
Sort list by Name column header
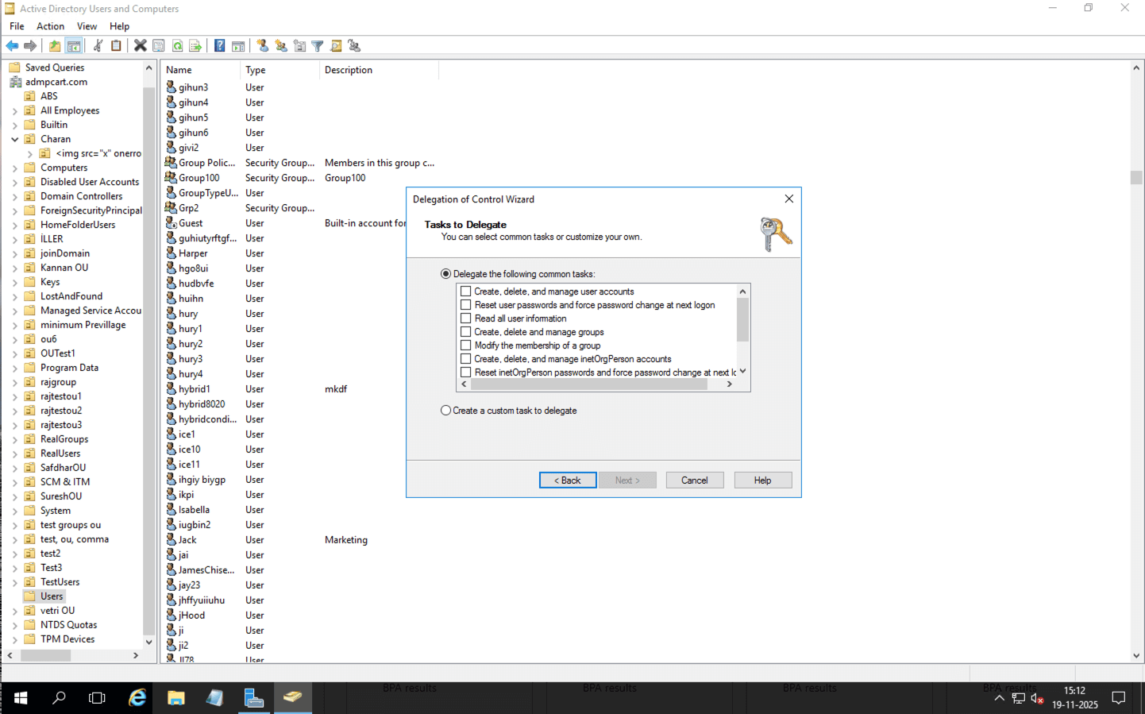click(x=201, y=70)
